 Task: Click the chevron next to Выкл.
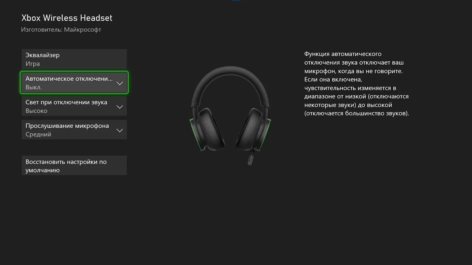pos(120,83)
